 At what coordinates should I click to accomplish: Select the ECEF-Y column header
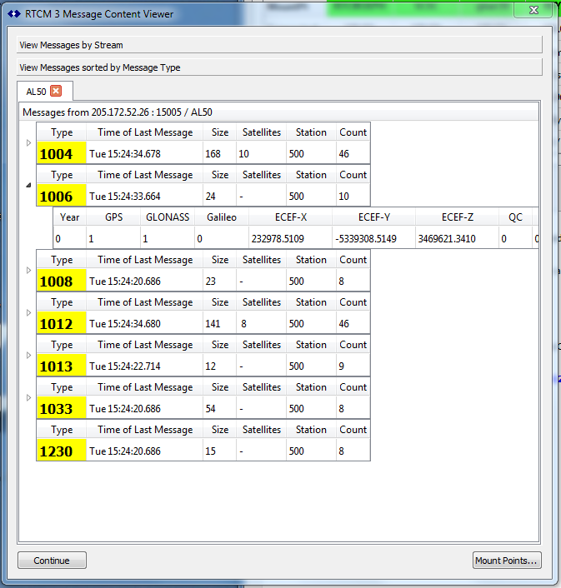coord(385,217)
